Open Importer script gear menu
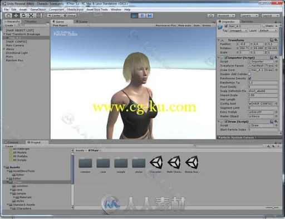This screenshot has height=219, width=285. pos(276,57)
